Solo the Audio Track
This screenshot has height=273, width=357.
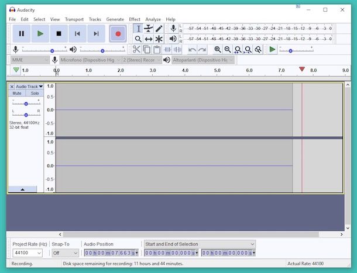click(x=35, y=94)
